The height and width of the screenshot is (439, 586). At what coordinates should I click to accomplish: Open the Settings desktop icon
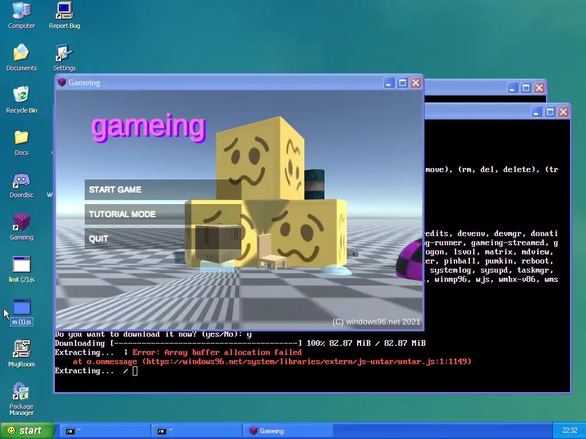point(64,57)
